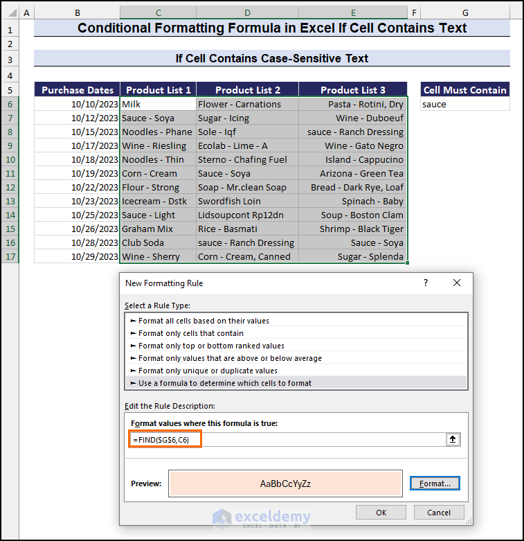Select 'Format all cells based on their values'
524x541 pixels.
pyautogui.click(x=296, y=321)
